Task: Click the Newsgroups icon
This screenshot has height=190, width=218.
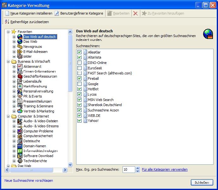Action: (x=20, y=47)
